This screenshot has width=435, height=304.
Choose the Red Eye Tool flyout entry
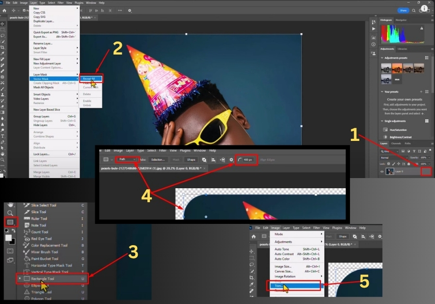tap(52, 239)
